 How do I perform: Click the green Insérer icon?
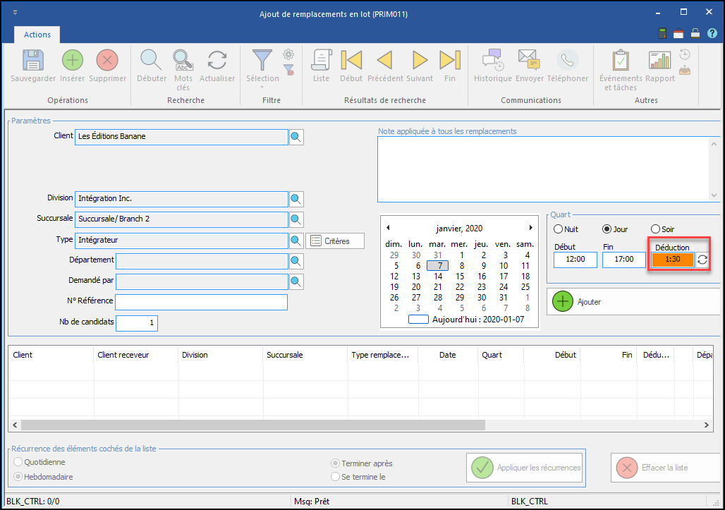coord(72,61)
